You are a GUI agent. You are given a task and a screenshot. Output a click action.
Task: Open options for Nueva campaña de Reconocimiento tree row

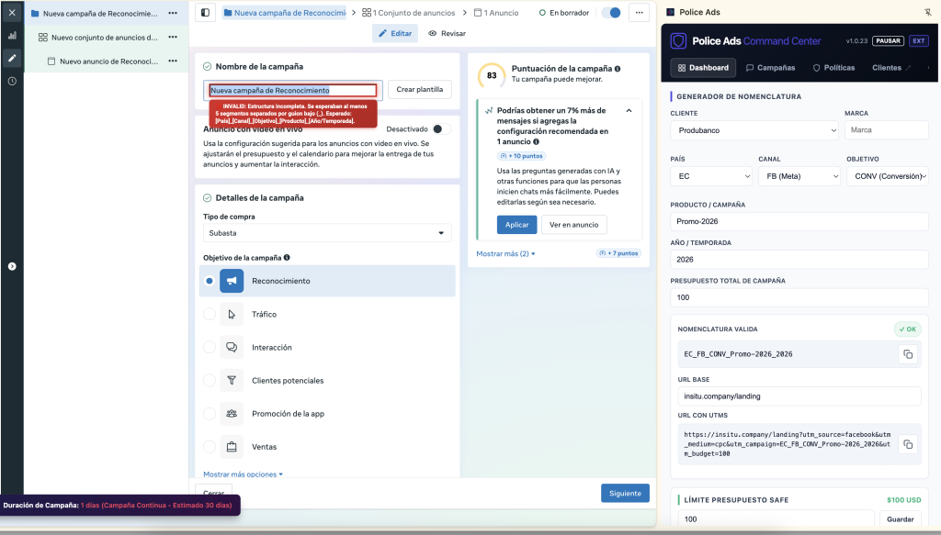point(173,13)
